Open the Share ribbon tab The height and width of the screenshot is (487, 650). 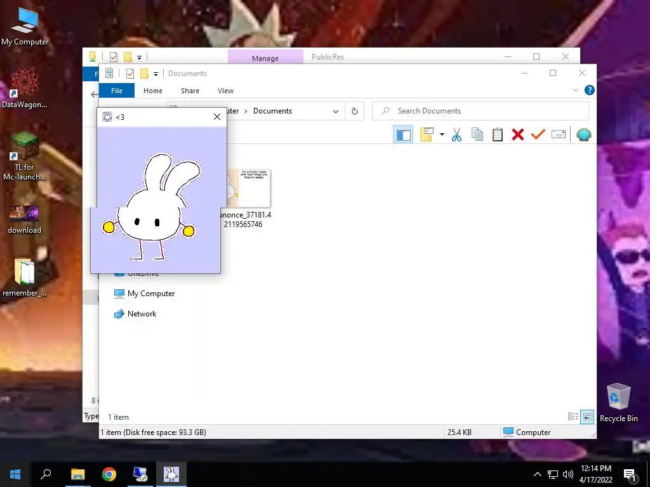tap(190, 91)
